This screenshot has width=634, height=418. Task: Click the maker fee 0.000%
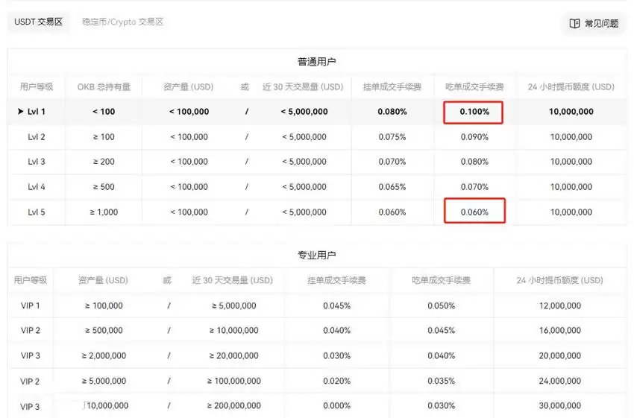click(x=337, y=405)
